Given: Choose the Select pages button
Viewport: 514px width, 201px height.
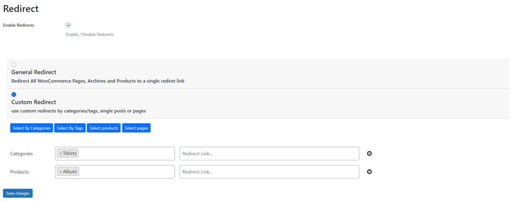Looking at the screenshot, I should click(137, 128).
